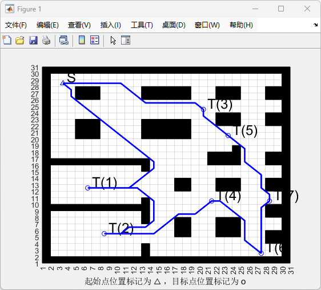Click the Open File folder icon

(20, 40)
